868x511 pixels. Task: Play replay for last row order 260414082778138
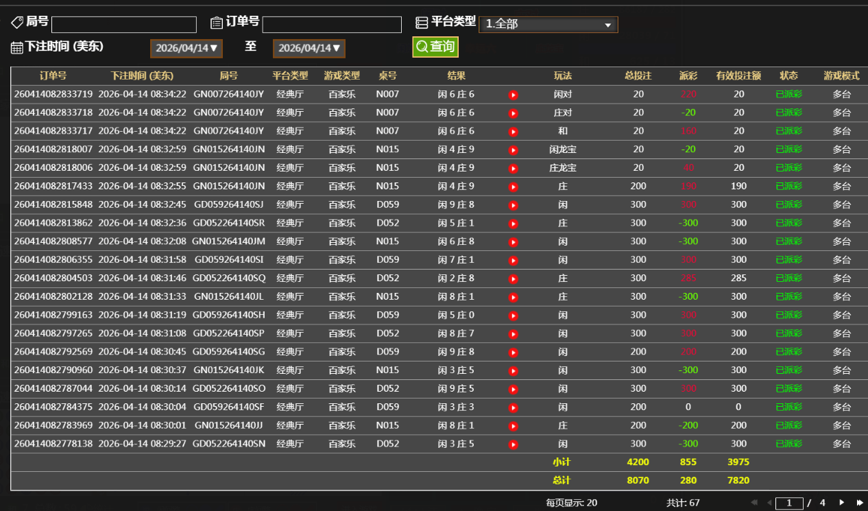click(x=513, y=444)
